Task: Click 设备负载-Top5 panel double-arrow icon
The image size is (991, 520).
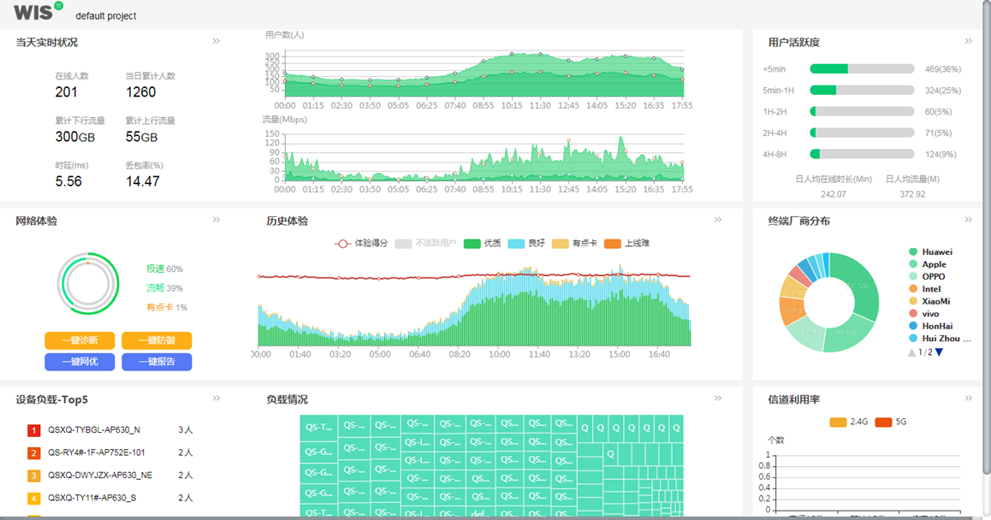Action: click(x=217, y=399)
